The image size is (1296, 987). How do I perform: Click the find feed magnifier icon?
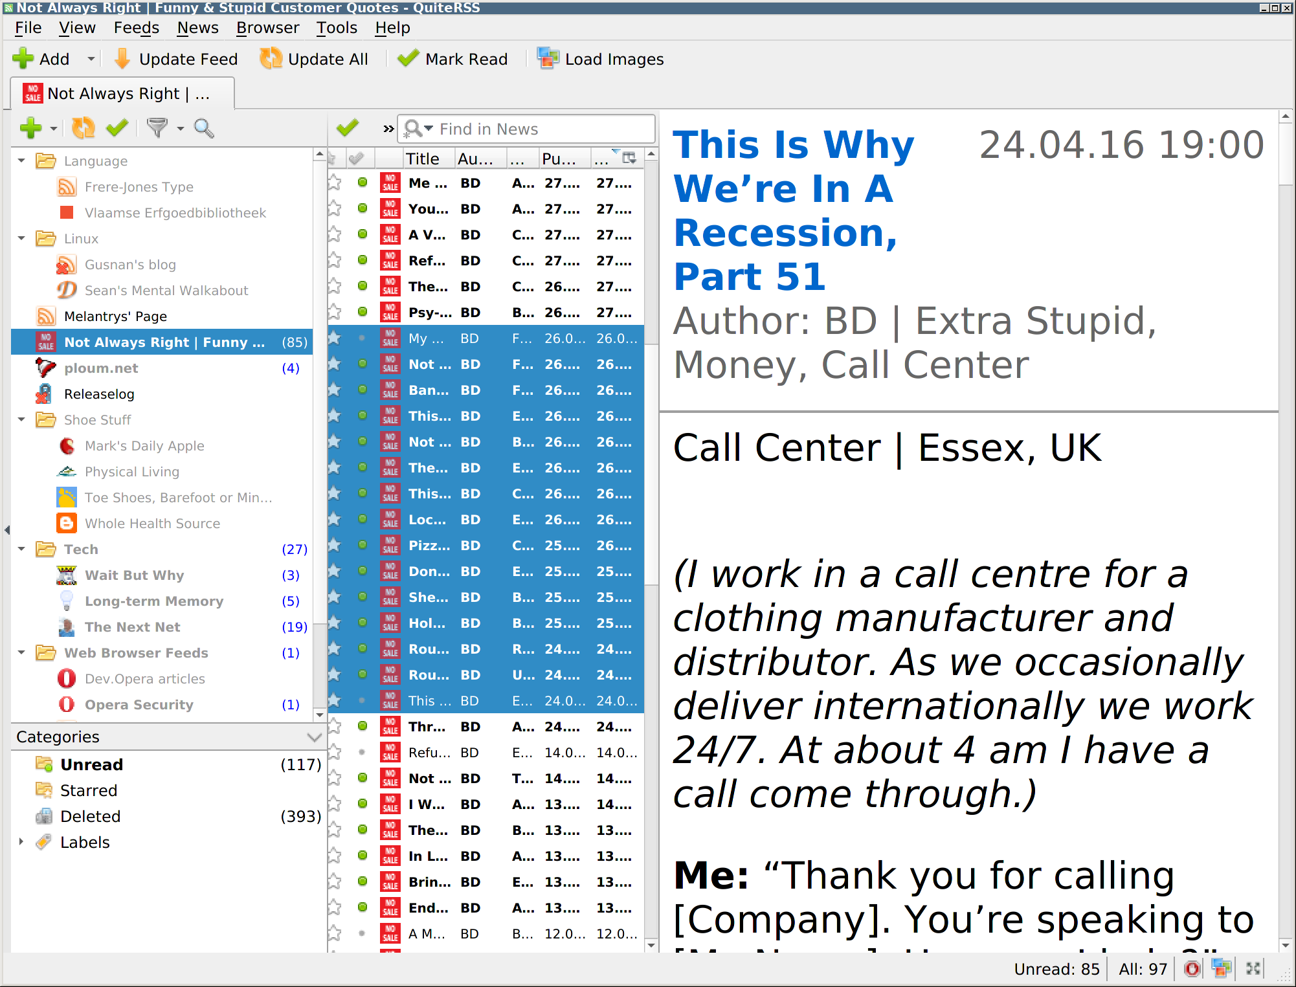click(x=204, y=128)
